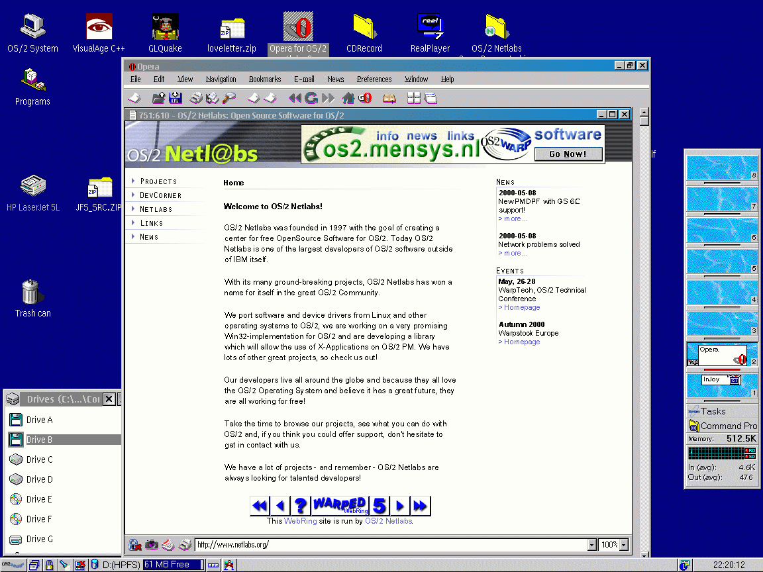Select loveletter.zip on the desktop

point(232,35)
